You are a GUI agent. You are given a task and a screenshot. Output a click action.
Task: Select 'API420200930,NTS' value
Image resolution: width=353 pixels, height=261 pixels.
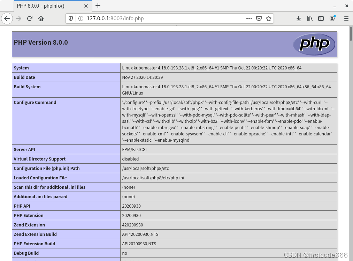tap(140, 234)
